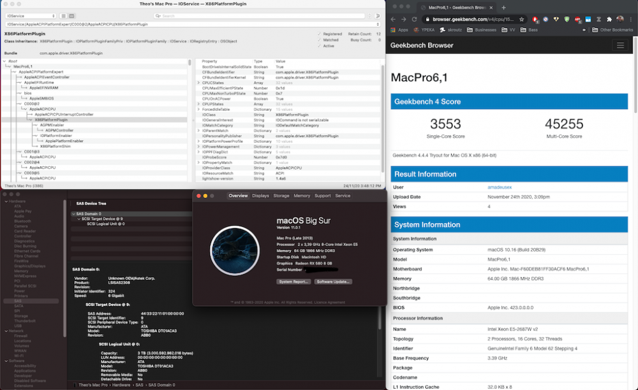Select SATA in System Report sidebar
Image resolution: width=638 pixels, height=390 pixels.
point(19,306)
